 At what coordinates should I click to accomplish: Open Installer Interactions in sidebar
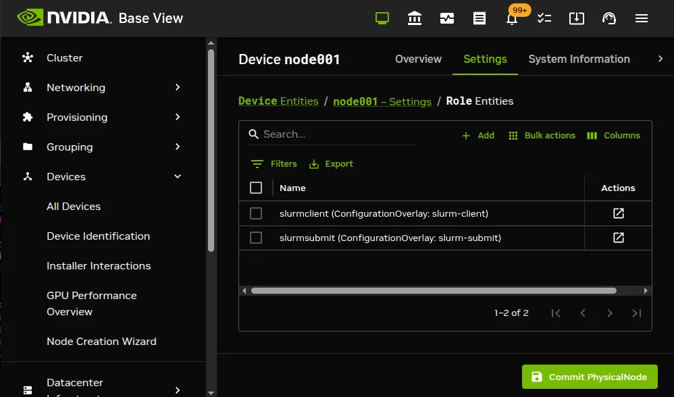tap(99, 265)
